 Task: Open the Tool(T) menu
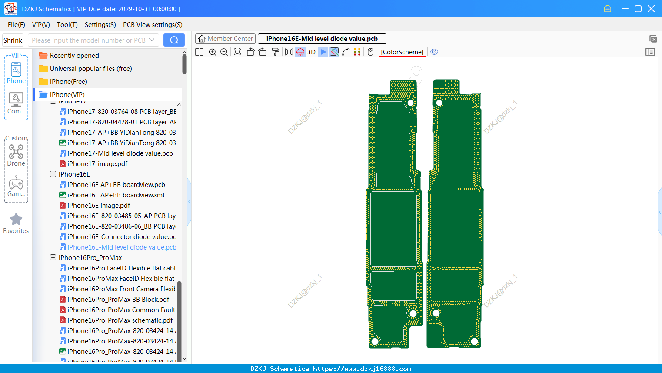tap(67, 25)
